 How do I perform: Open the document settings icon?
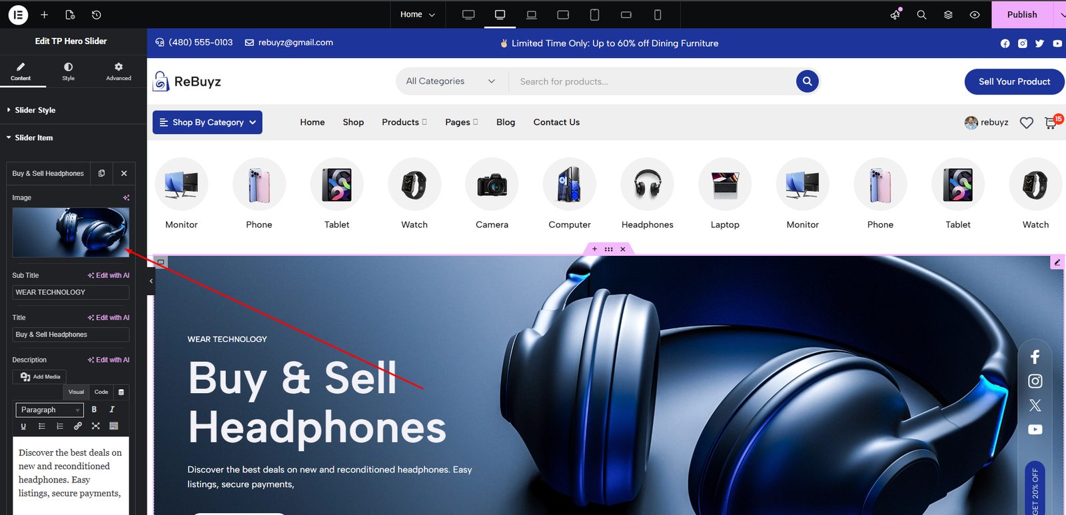(x=70, y=15)
